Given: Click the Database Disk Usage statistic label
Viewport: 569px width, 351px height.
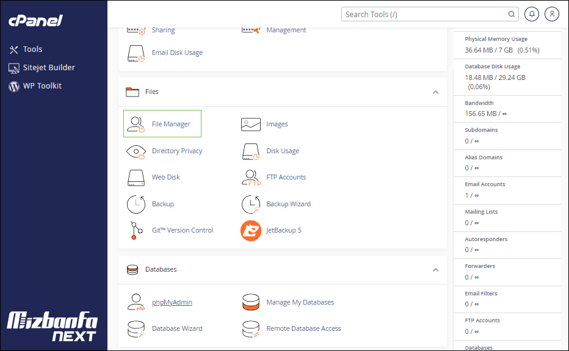Looking at the screenshot, I should tap(493, 67).
